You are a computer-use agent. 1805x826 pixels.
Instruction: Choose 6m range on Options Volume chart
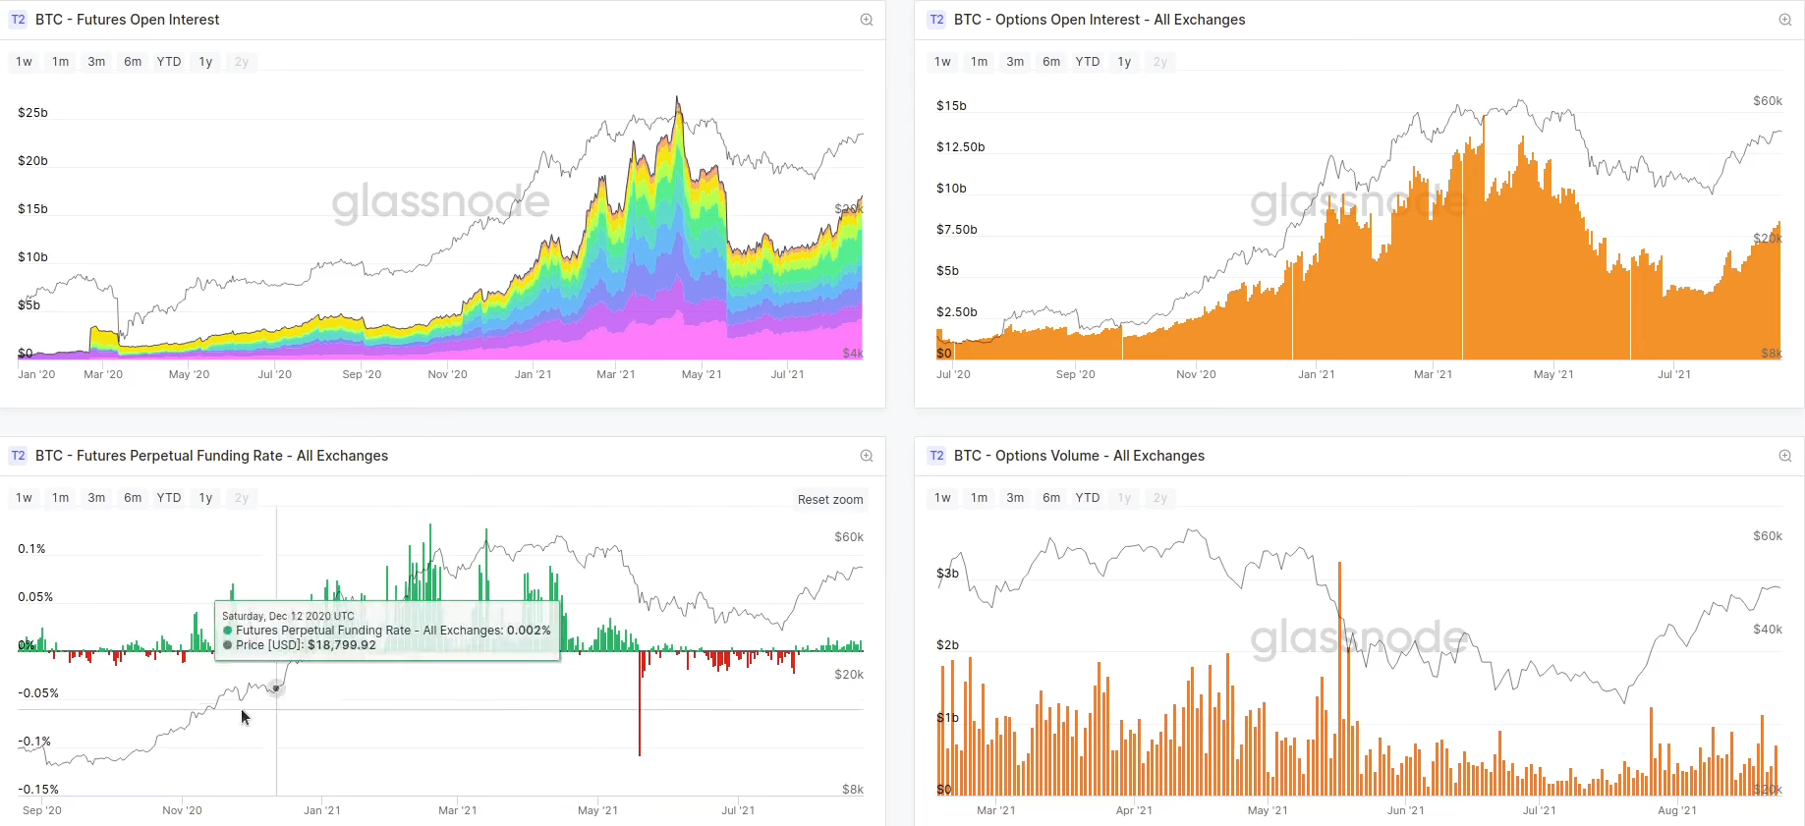[x=1051, y=498]
